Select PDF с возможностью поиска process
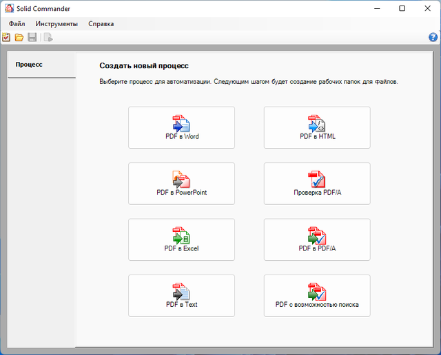Viewport: 441px width, 355px height. [317, 295]
